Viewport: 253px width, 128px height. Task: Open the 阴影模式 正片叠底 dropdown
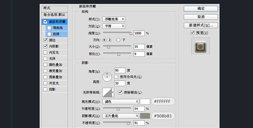point(120,116)
